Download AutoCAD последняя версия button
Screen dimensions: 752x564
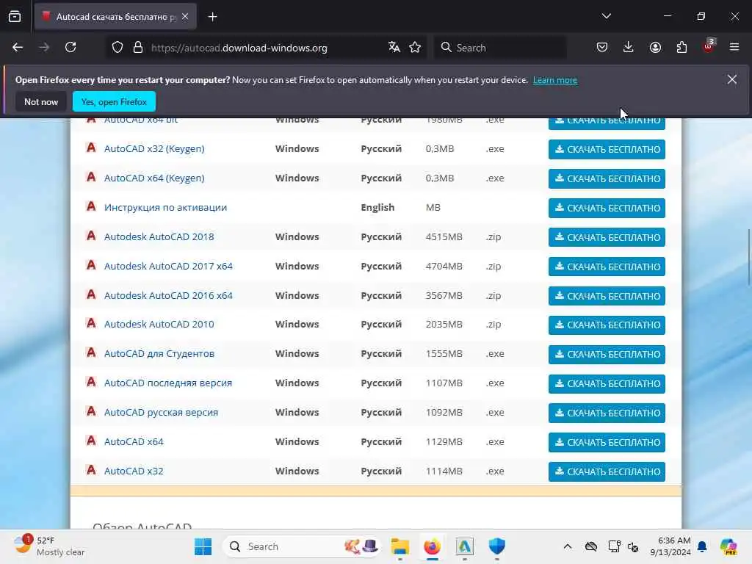(x=607, y=383)
